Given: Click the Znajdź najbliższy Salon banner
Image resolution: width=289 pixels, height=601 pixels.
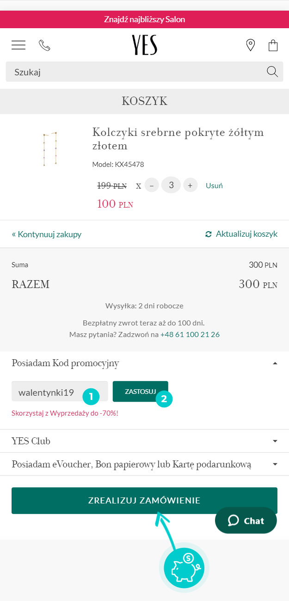Looking at the screenshot, I should [144, 19].
